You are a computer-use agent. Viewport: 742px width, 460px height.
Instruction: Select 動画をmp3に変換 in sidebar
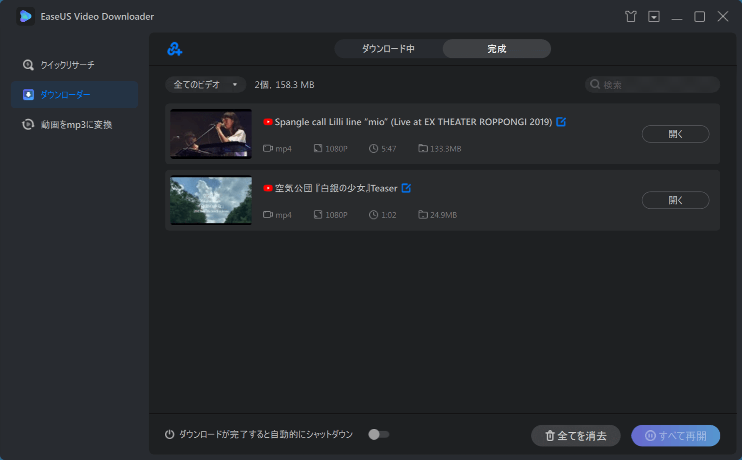pos(74,125)
